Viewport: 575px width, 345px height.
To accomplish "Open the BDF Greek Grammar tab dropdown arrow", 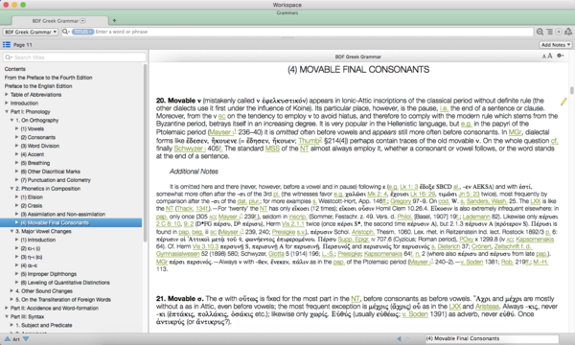I will tap(82, 21).
